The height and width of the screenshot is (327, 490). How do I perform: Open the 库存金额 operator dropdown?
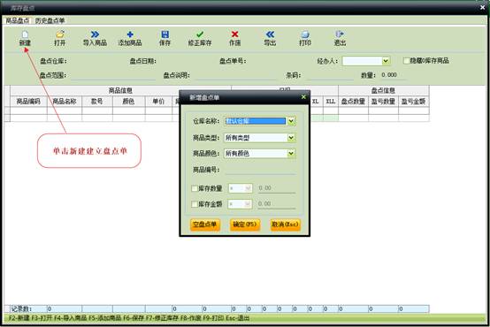click(248, 204)
